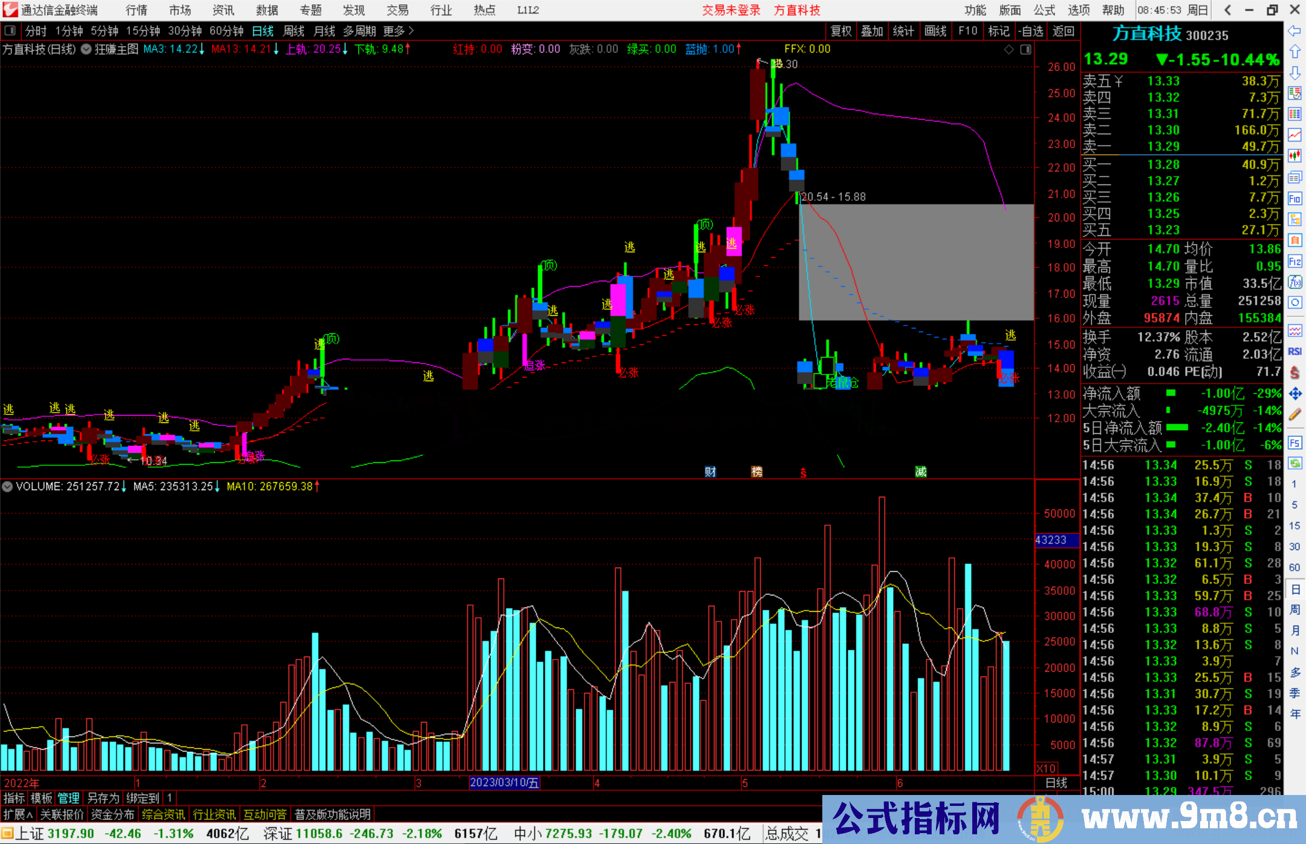Image resolution: width=1306 pixels, height=844 pixels.
Task: Toggle the chart window layout icon top-right of chart
Action: click(x=1025, y=50)
